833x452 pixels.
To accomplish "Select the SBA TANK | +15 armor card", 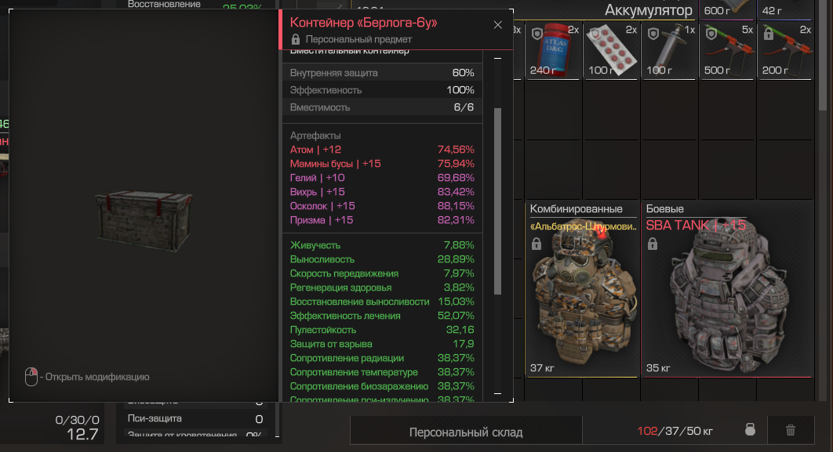I will click(726, 290).
